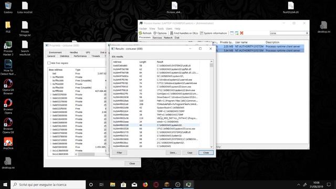The height and width of the screenshot is (189, 336).
Task: Open the Help menu
Action: 177,28
